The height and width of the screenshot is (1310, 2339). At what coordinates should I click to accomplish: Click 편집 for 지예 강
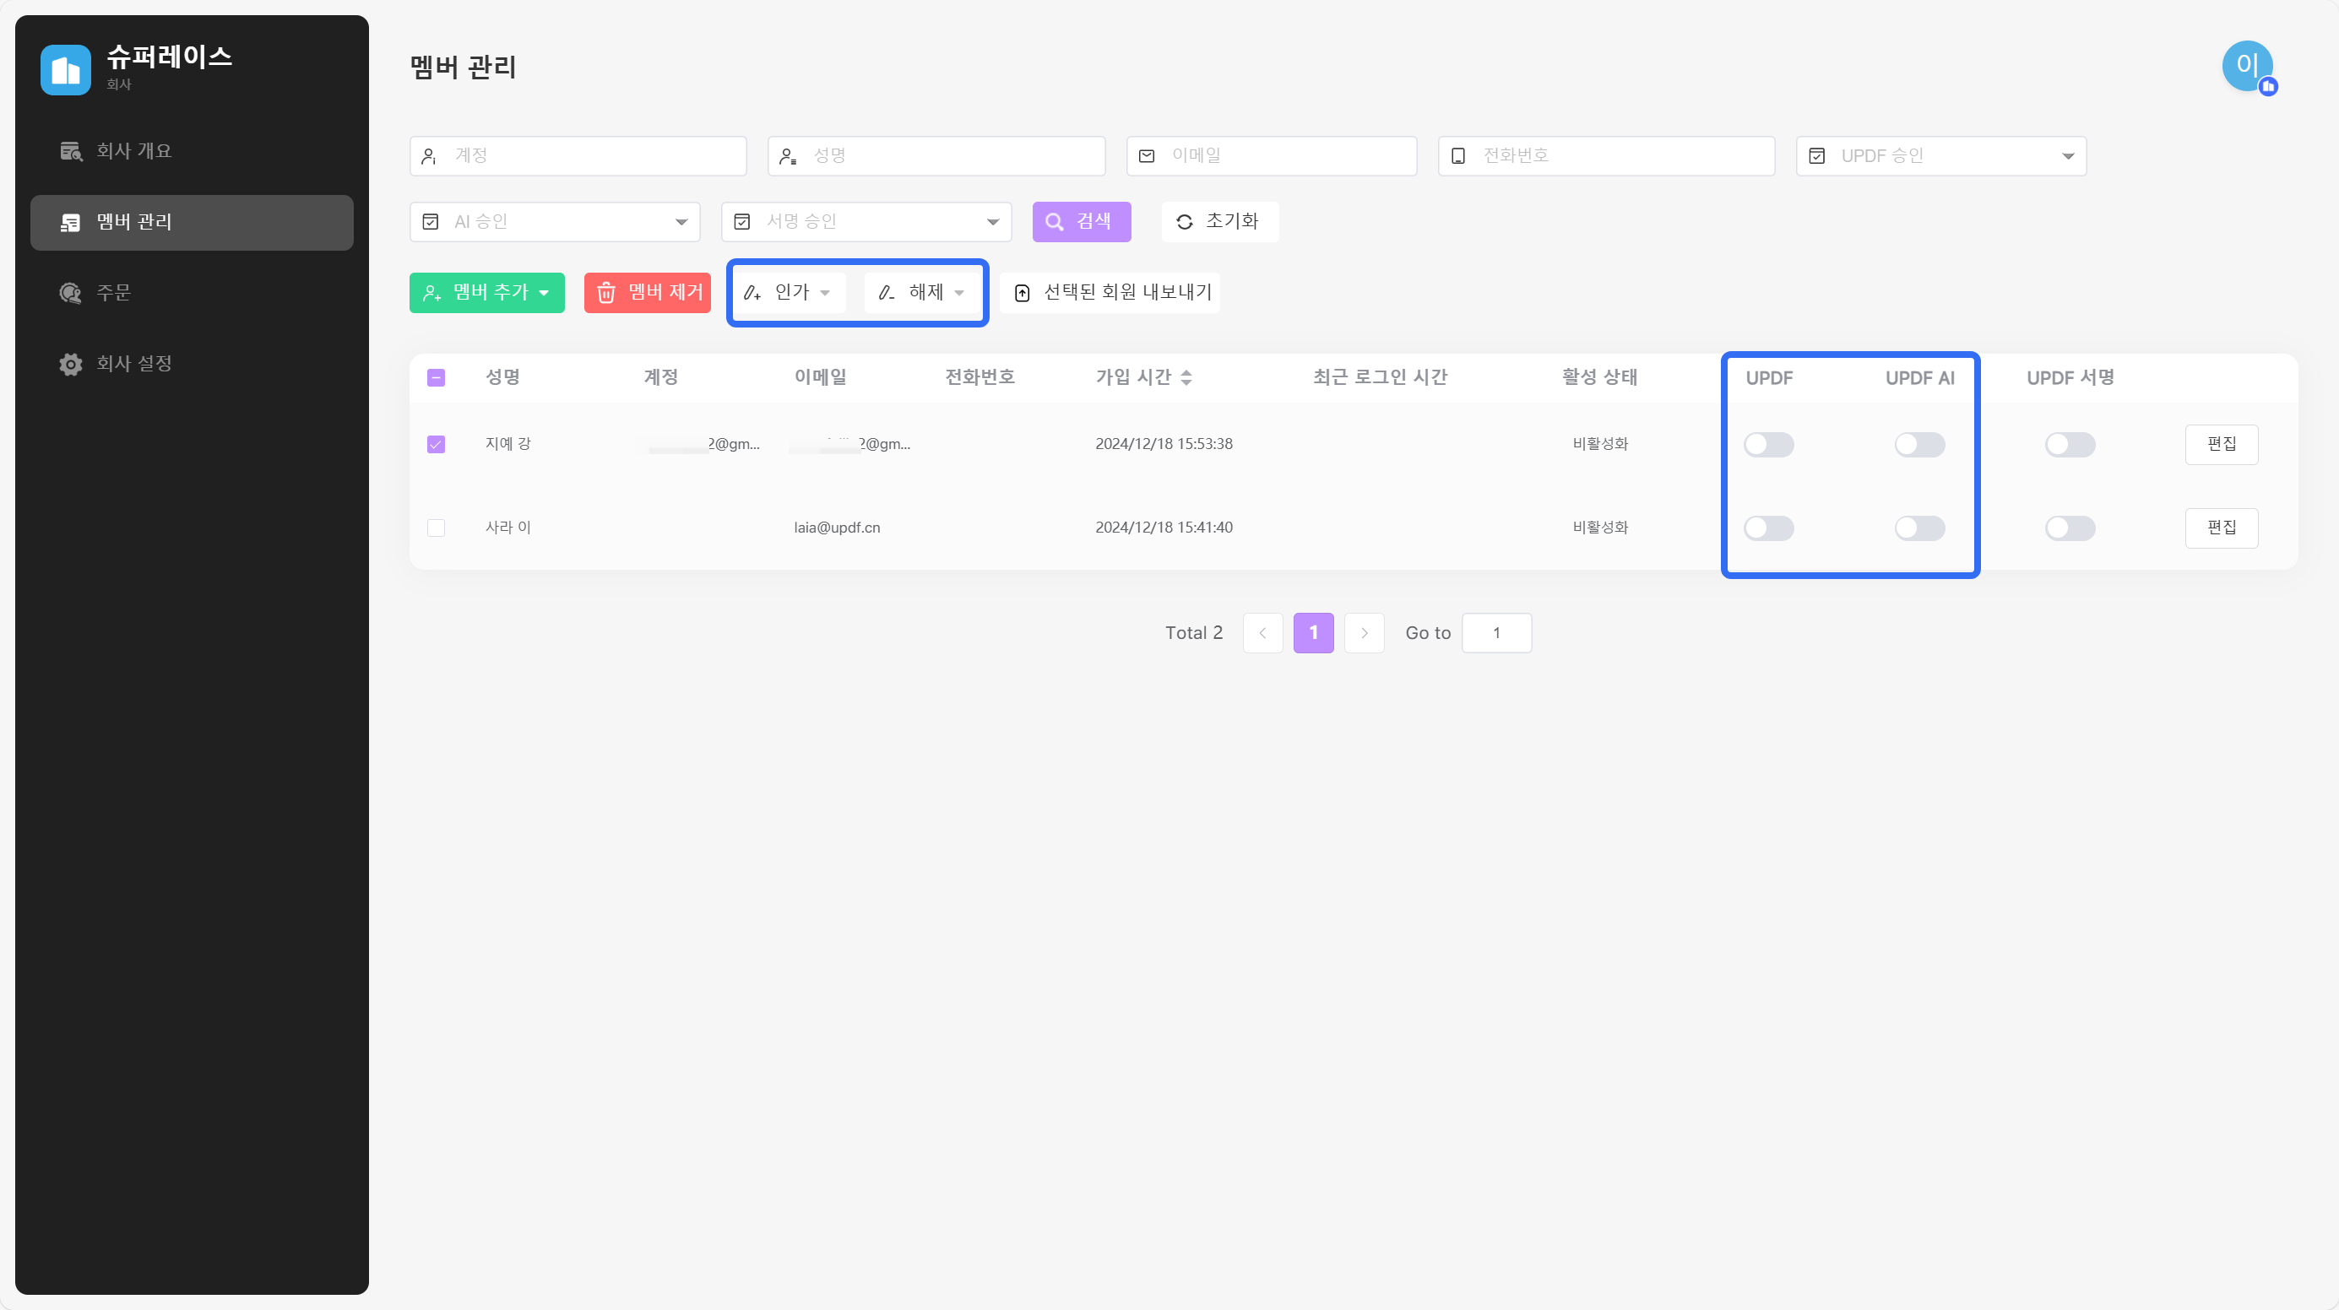[2222, 444]
